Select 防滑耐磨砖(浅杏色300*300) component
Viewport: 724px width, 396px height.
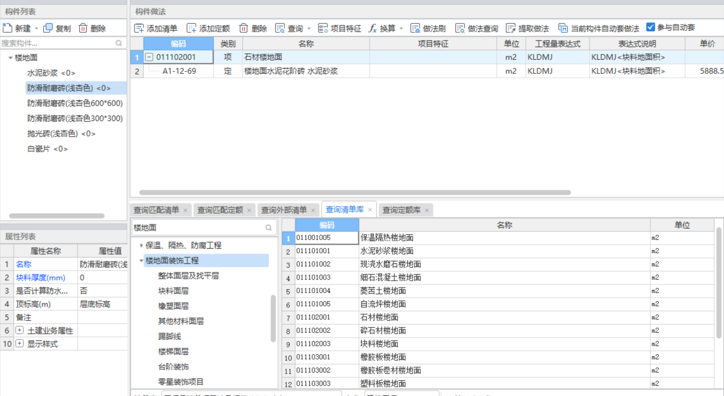75,118
